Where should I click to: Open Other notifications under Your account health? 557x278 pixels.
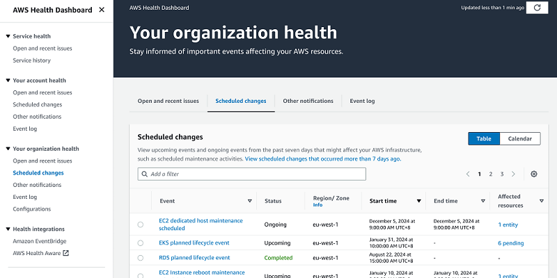(x=37, y=117)
